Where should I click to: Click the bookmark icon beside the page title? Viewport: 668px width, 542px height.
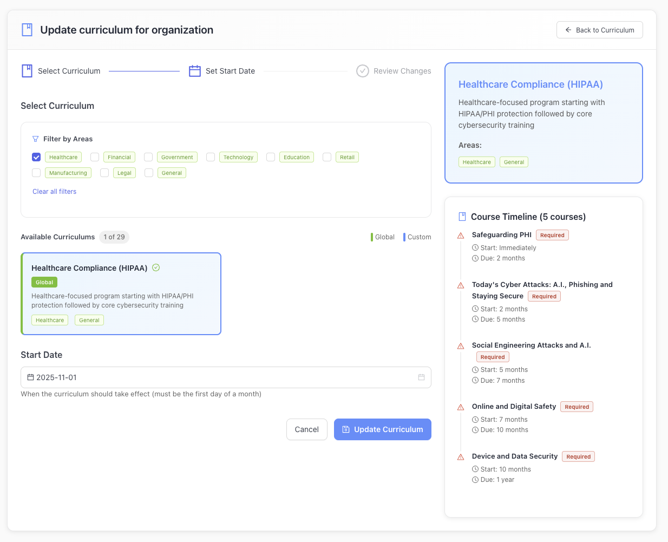click(27, 30)
